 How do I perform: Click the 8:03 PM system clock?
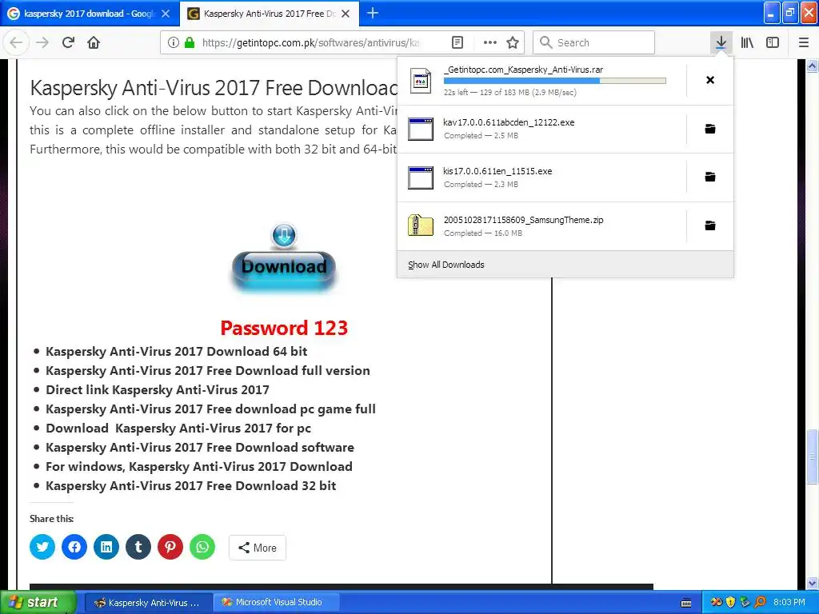click(x=789, y=602)
